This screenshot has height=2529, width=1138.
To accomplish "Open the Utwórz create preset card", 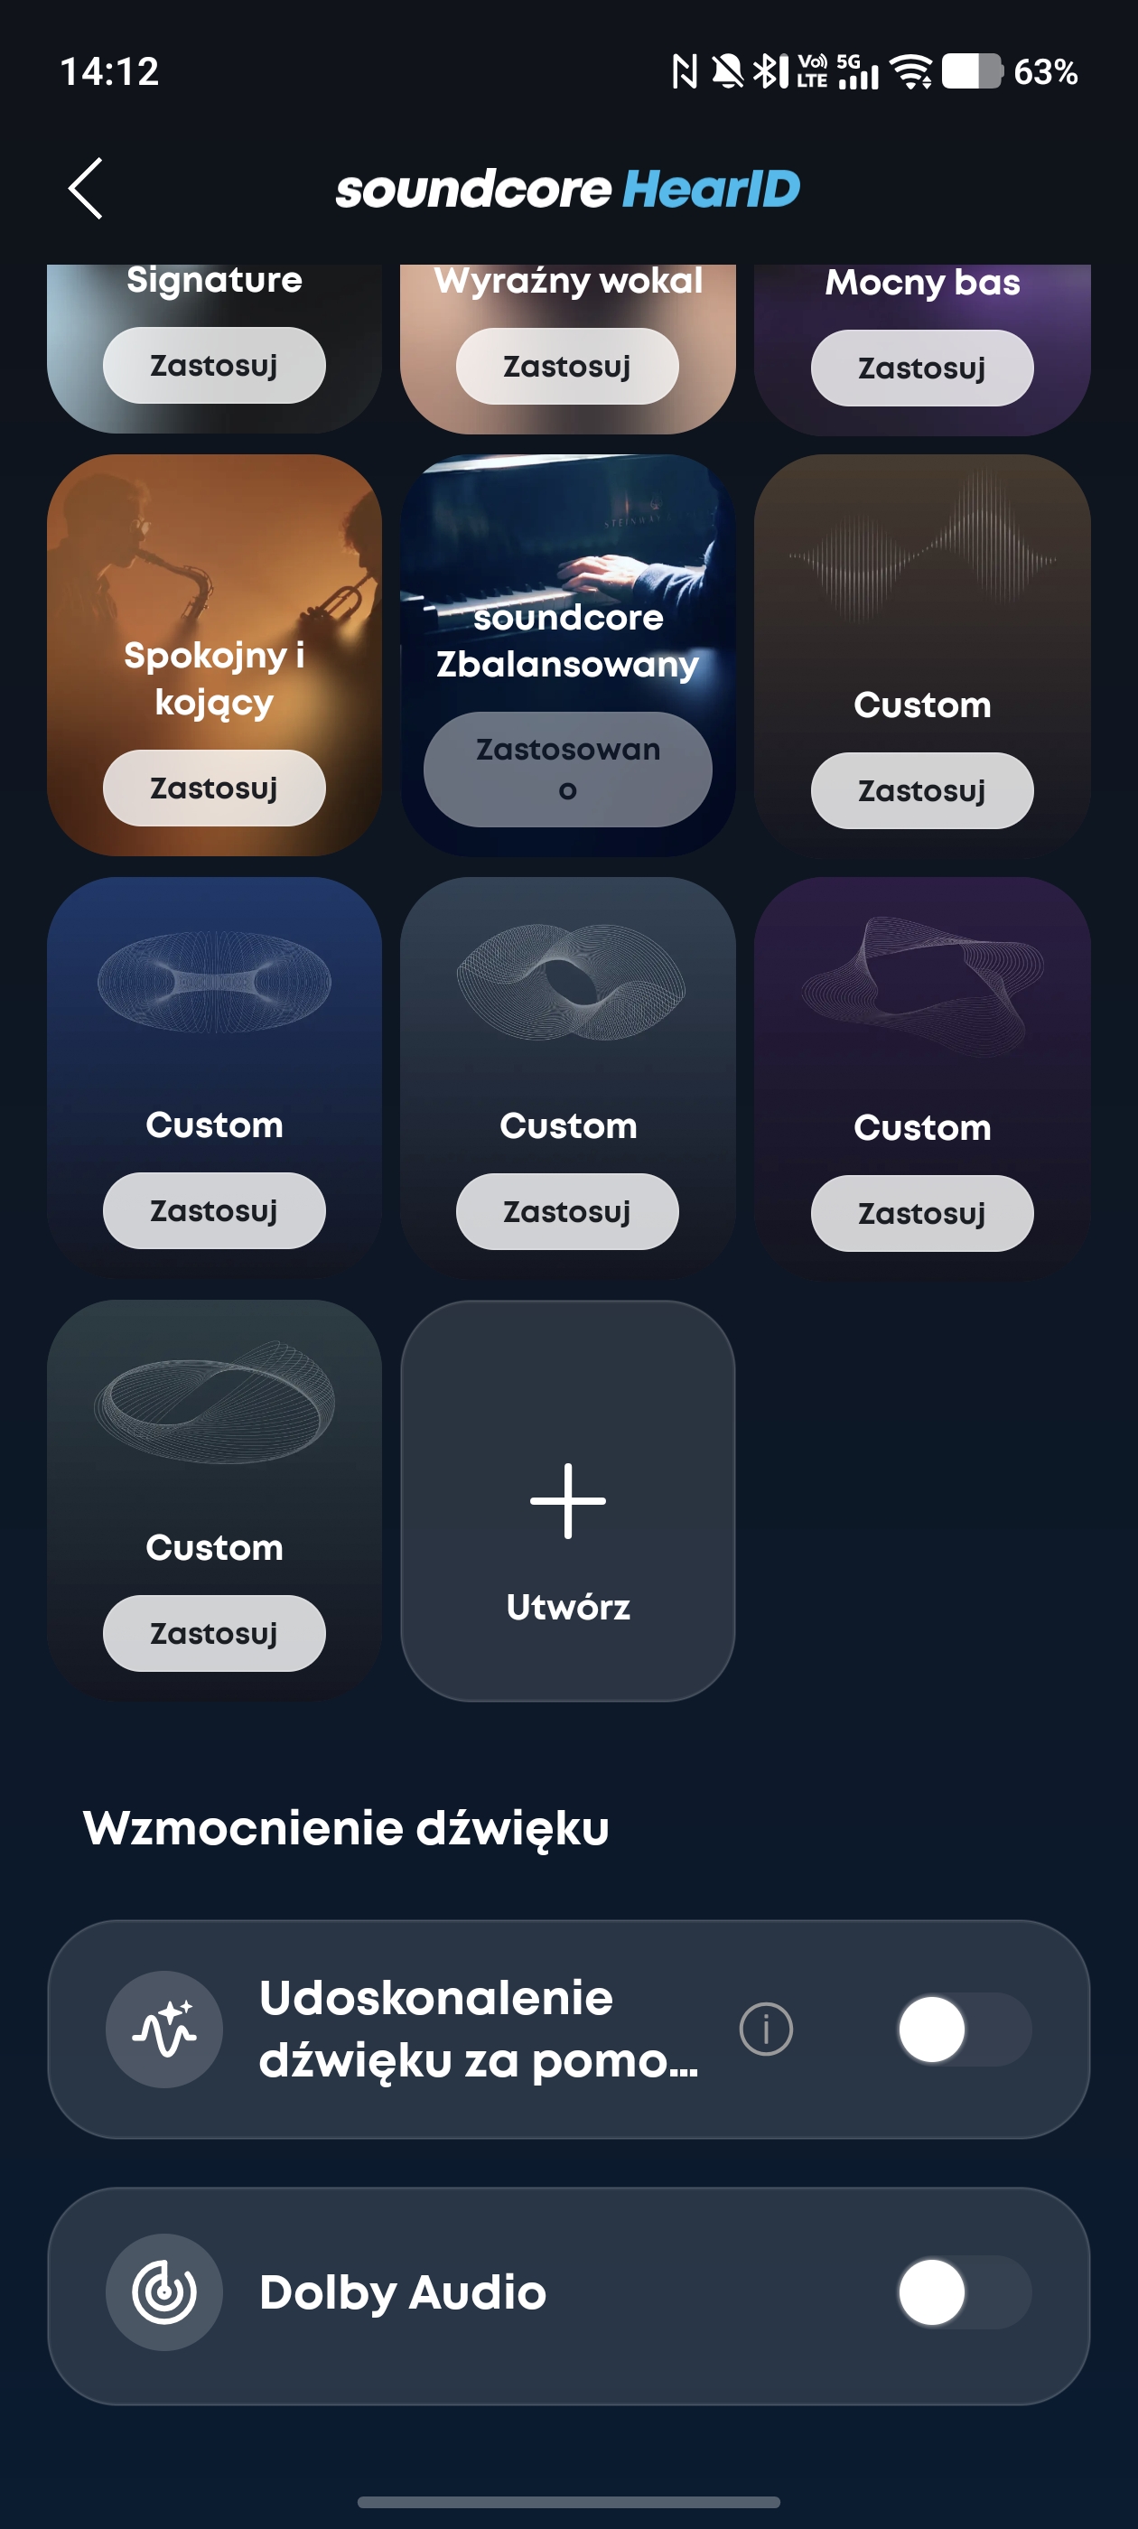I will [567, 1500].
